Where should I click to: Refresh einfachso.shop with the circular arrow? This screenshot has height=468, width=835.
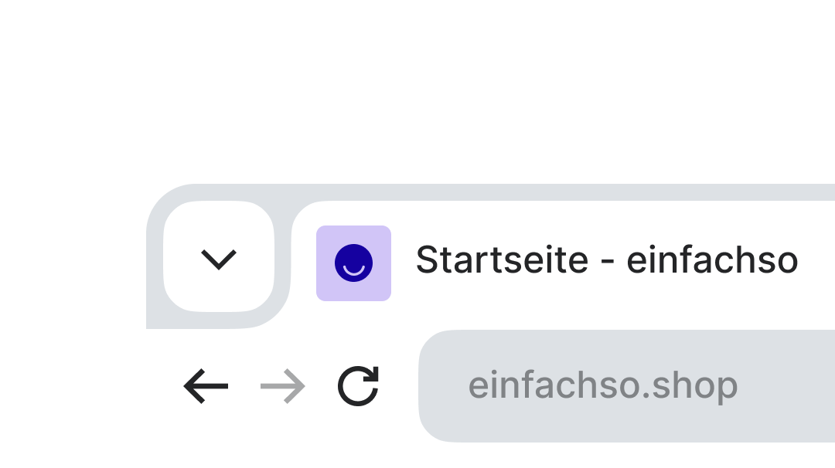[x=359, y=386]
